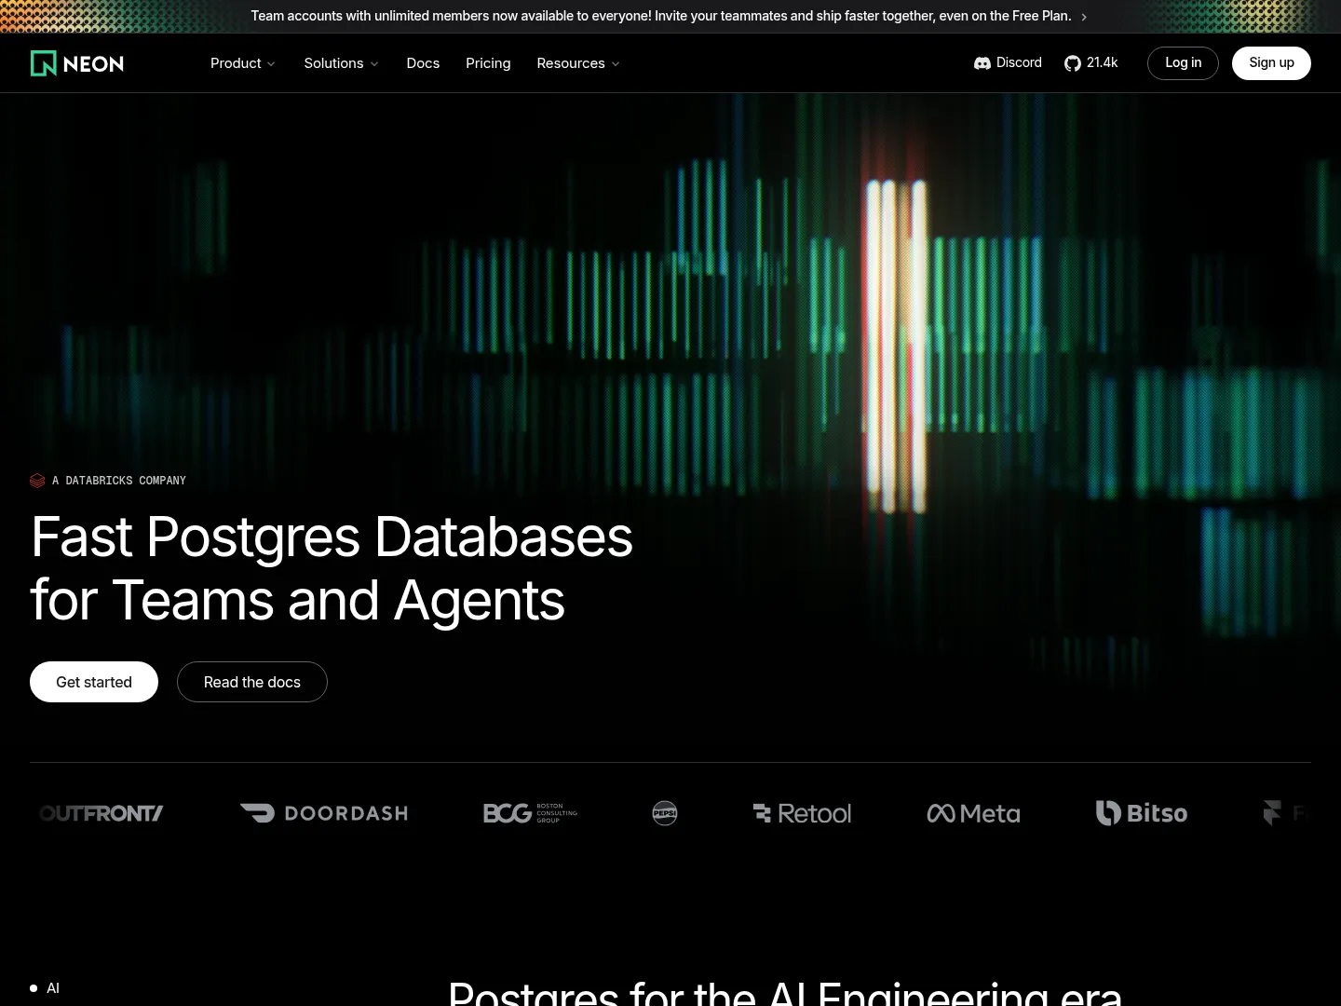The height and width of the screenshot is (1006, 1341).
Task: Click the Get started button
Action: (x=94, y=682)
